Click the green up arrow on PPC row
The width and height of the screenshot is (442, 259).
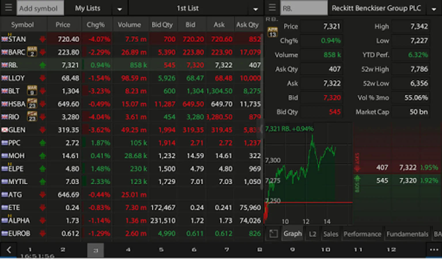click(43, 143)
